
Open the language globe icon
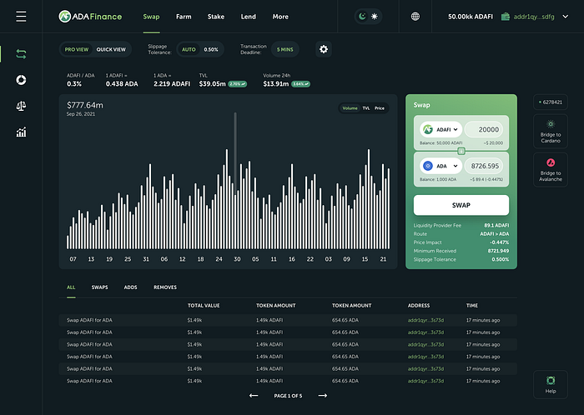point(415,17)
